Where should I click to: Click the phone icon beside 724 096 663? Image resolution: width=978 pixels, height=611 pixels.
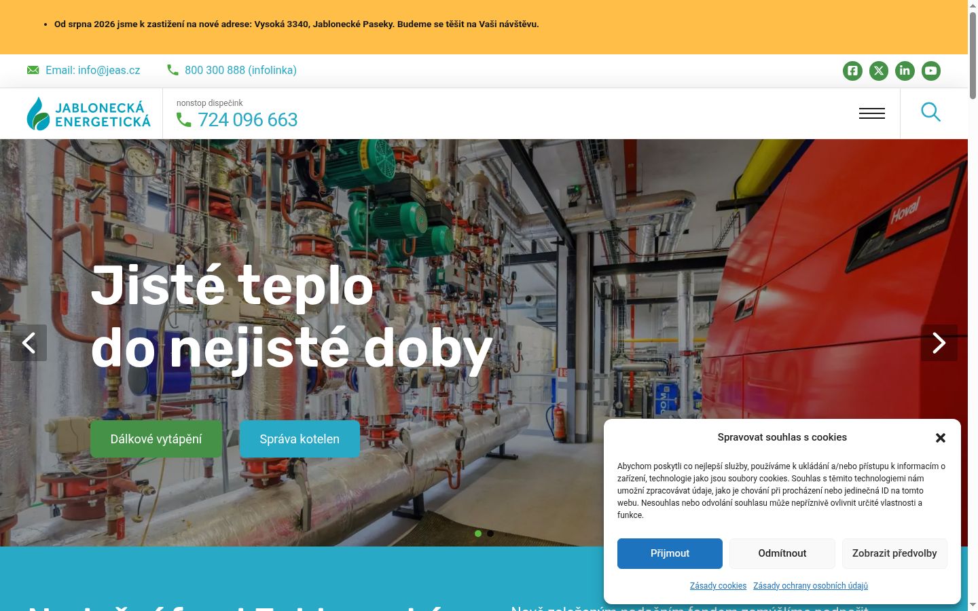(x=183, y=119)
